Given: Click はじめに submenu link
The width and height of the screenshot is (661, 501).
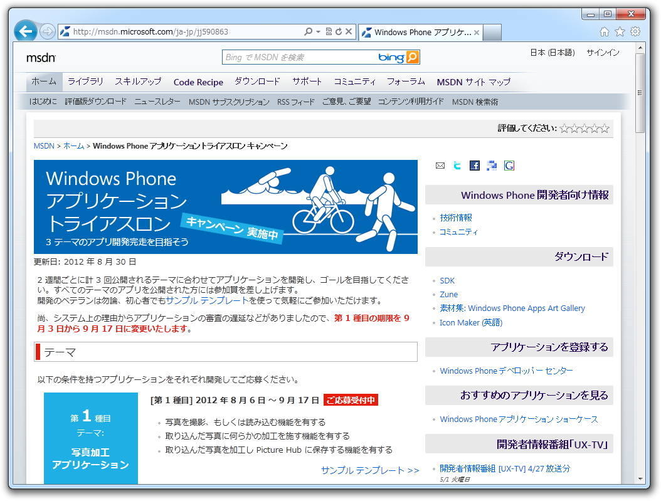Looking at the screenshot, I should point(43,102).
